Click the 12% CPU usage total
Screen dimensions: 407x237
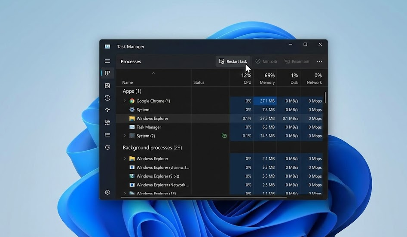[246, 76]
